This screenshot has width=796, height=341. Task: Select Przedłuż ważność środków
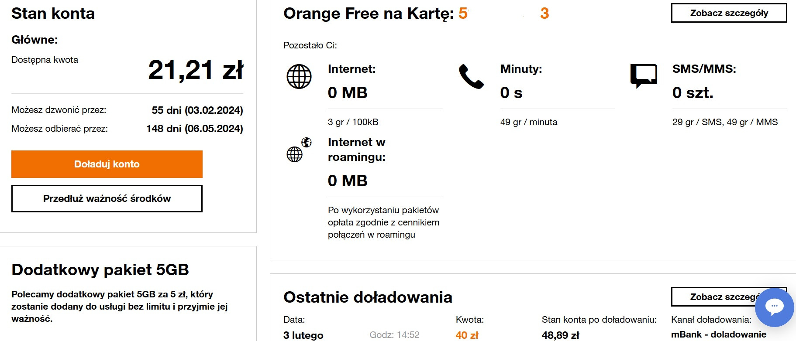coord(107,198)
